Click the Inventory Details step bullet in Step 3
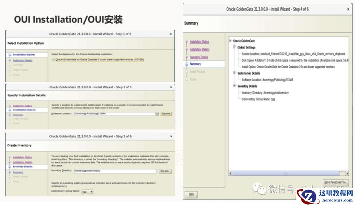The image size is (355, 205). tap(10, 167)
